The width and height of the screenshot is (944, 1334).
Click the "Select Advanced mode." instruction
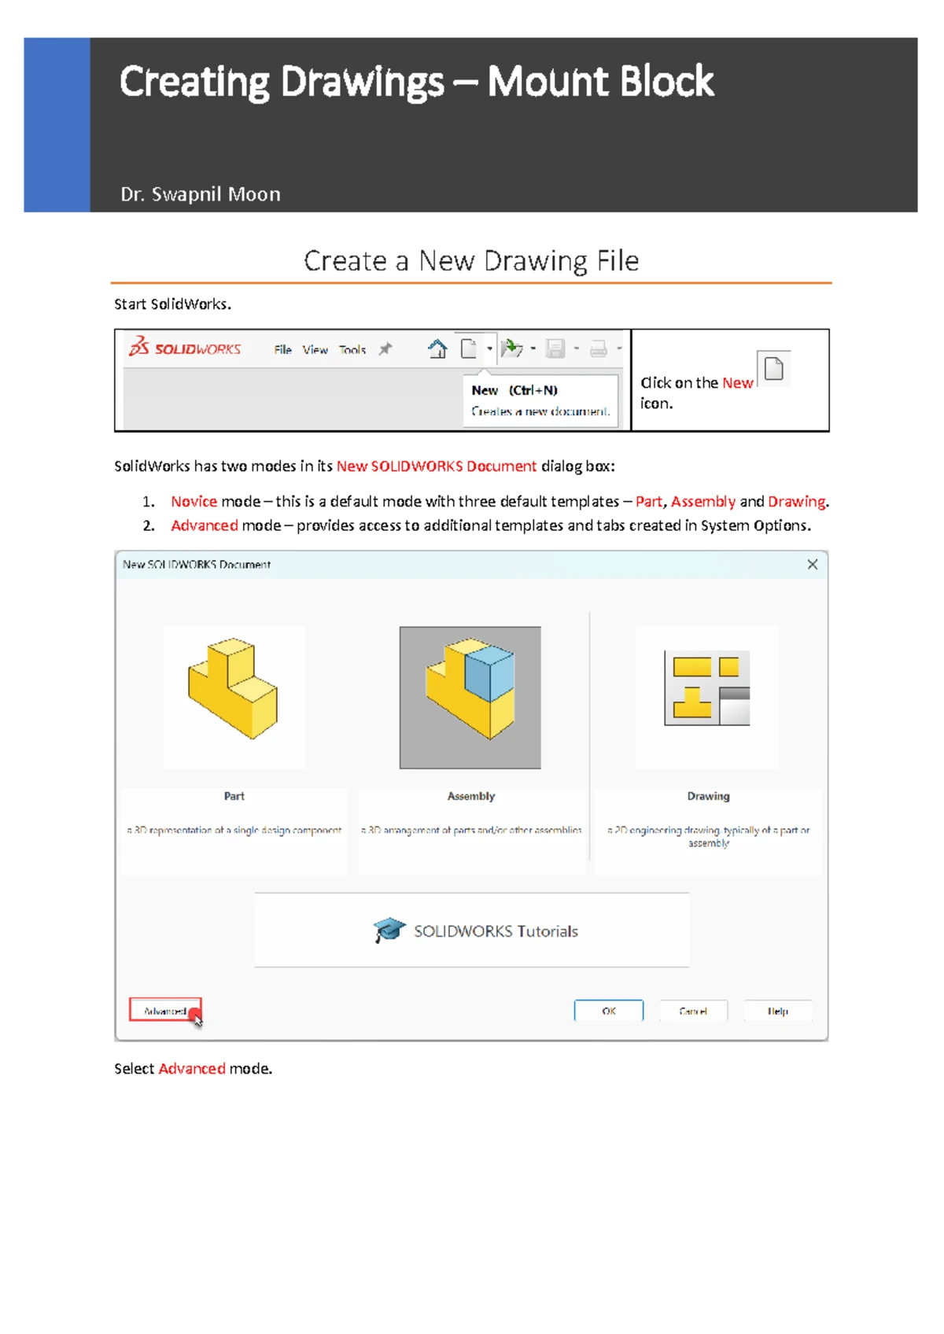click(193, 1069)
